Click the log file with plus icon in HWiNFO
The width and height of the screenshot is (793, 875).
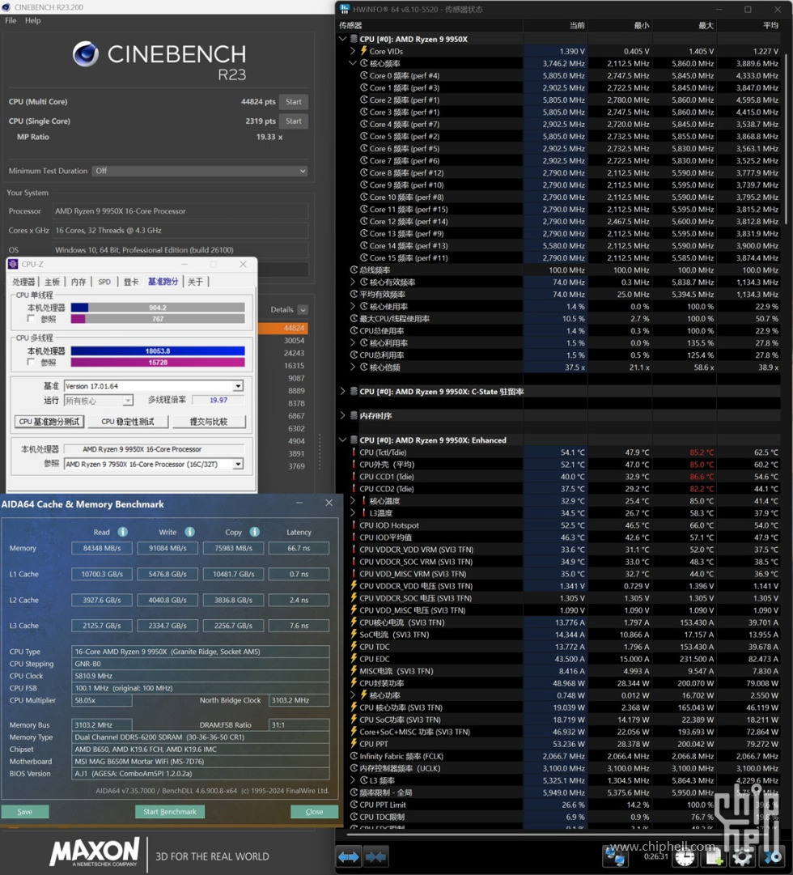[x=714, y=858]
